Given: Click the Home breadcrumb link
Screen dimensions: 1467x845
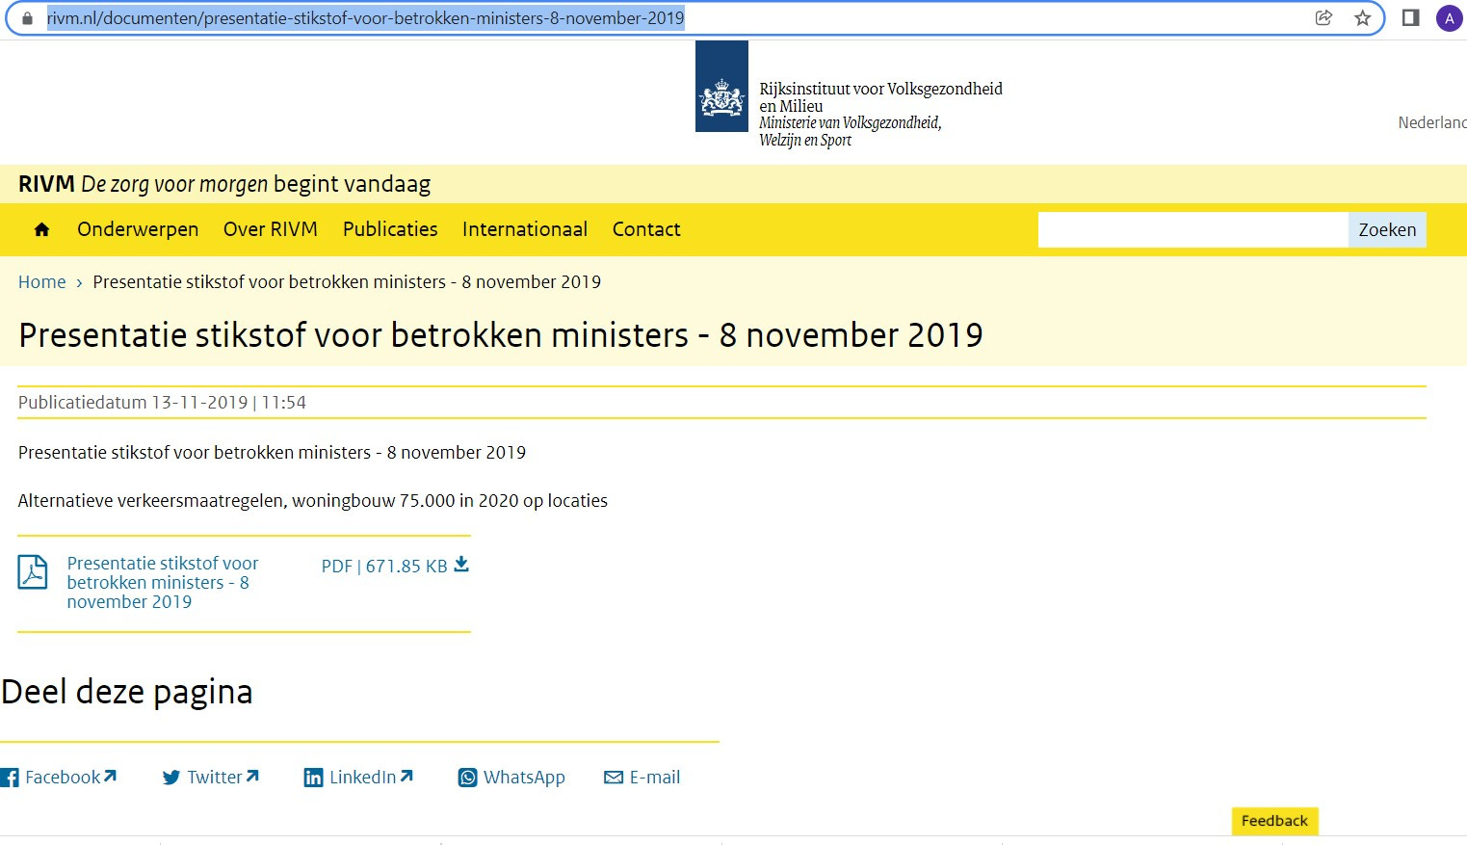Looking at the screenshot, I should tap(41, 281).
